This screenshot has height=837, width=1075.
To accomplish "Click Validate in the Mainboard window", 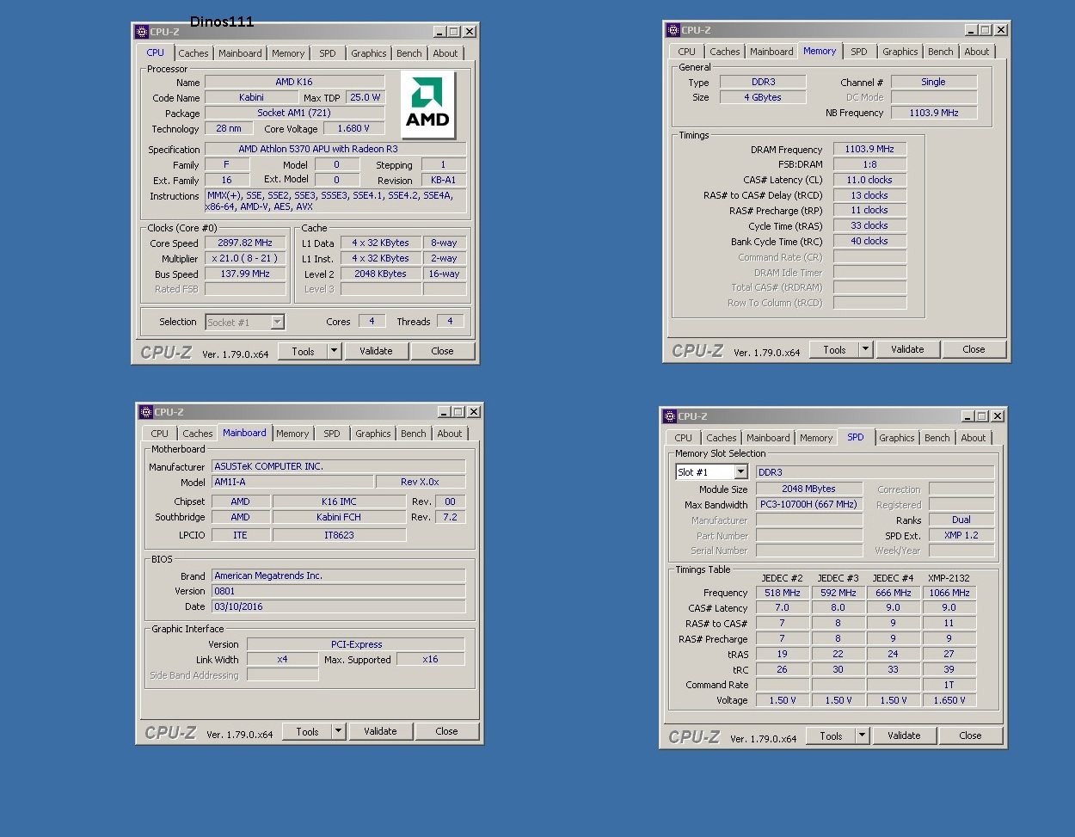I will click(x=380, y=731).
